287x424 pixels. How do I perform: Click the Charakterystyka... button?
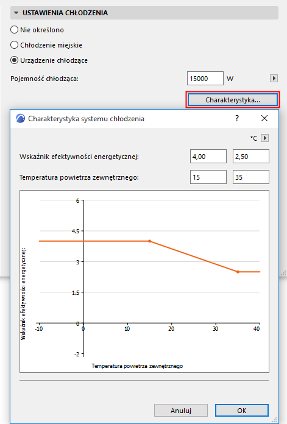coord(233,100)
